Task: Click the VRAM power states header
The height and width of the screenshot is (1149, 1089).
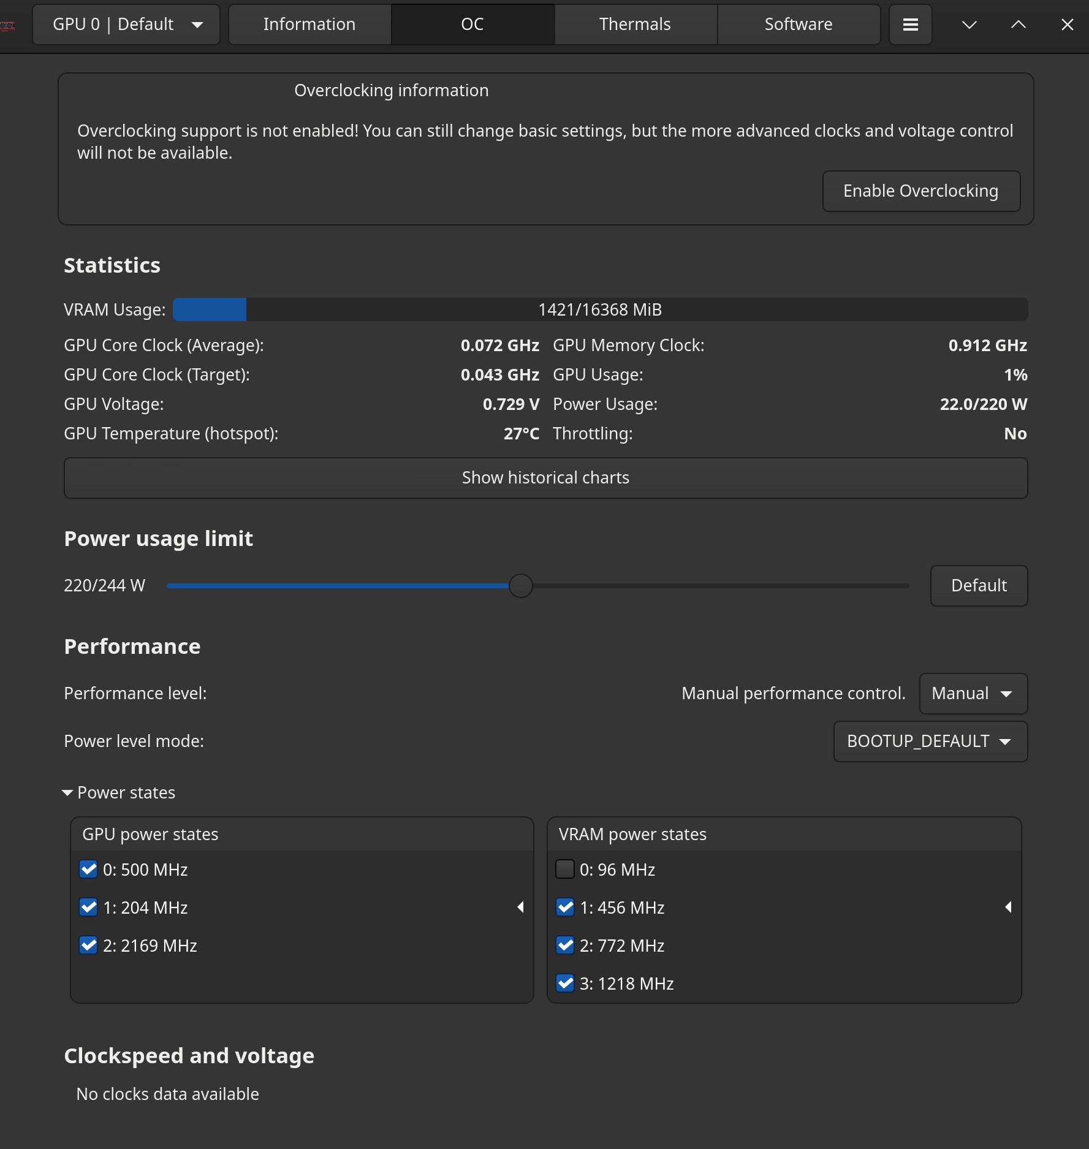Action: coord(632,835)
